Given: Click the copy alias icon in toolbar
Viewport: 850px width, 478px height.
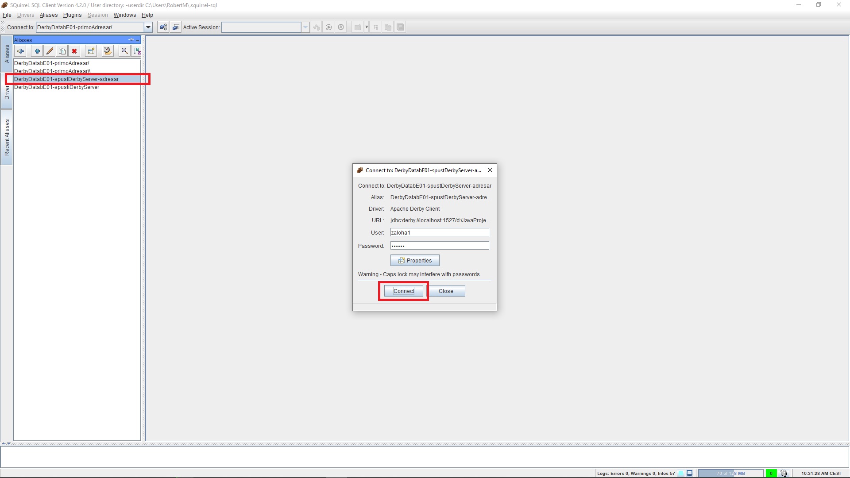Looking at the screenshot, I should click(62, 51).
